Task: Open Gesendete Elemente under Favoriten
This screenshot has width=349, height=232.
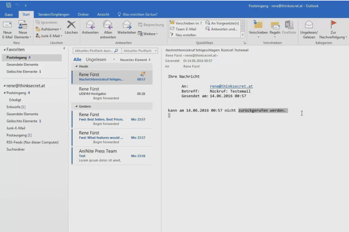Action: [22, 64]
